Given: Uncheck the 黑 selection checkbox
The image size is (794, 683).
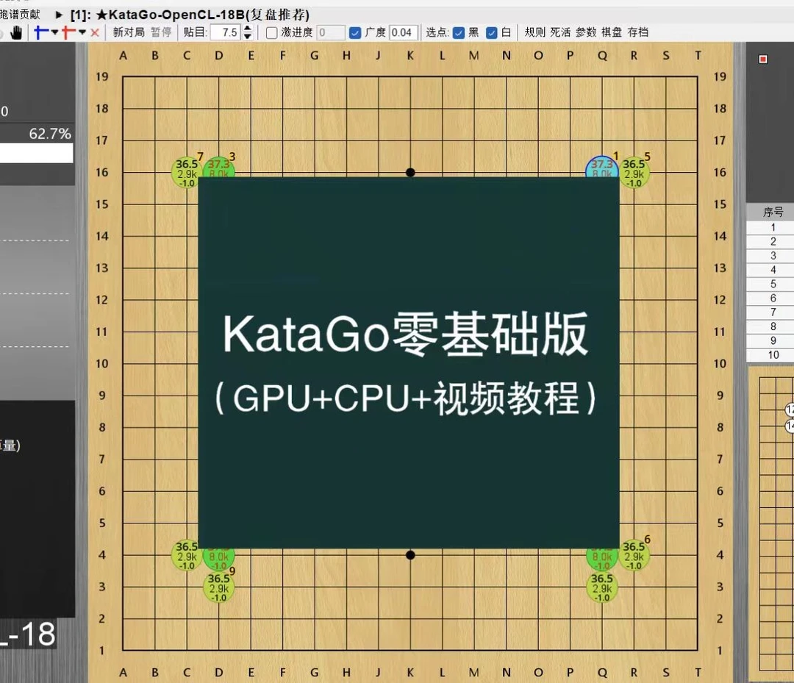Looking at the screenshot, I should point(459,32).
